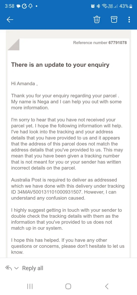137x295 pixels.
Task: Tap the Android home button
Action: (68, 286)
